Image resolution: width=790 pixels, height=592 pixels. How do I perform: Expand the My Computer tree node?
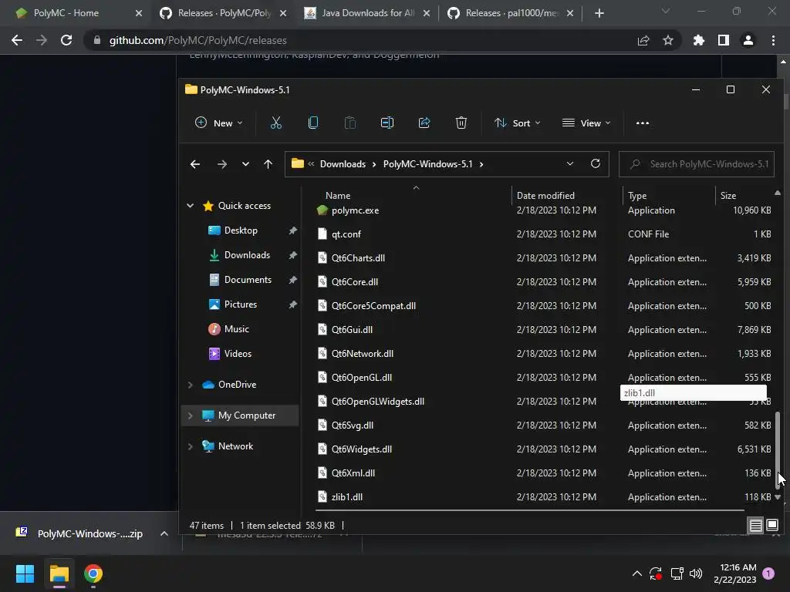191,415
